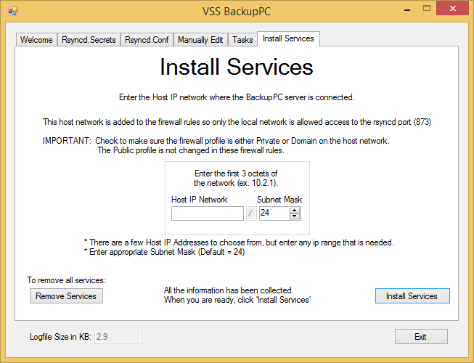Click the 'IMPORTANT:' firewall profile note
This screenshot has width=474, height=363.
pos(216,141)
